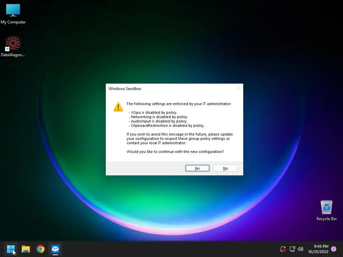Click the warning triangle icon in dialog
Viewport: 343px width, 257px height.
(x=118, y=107)
